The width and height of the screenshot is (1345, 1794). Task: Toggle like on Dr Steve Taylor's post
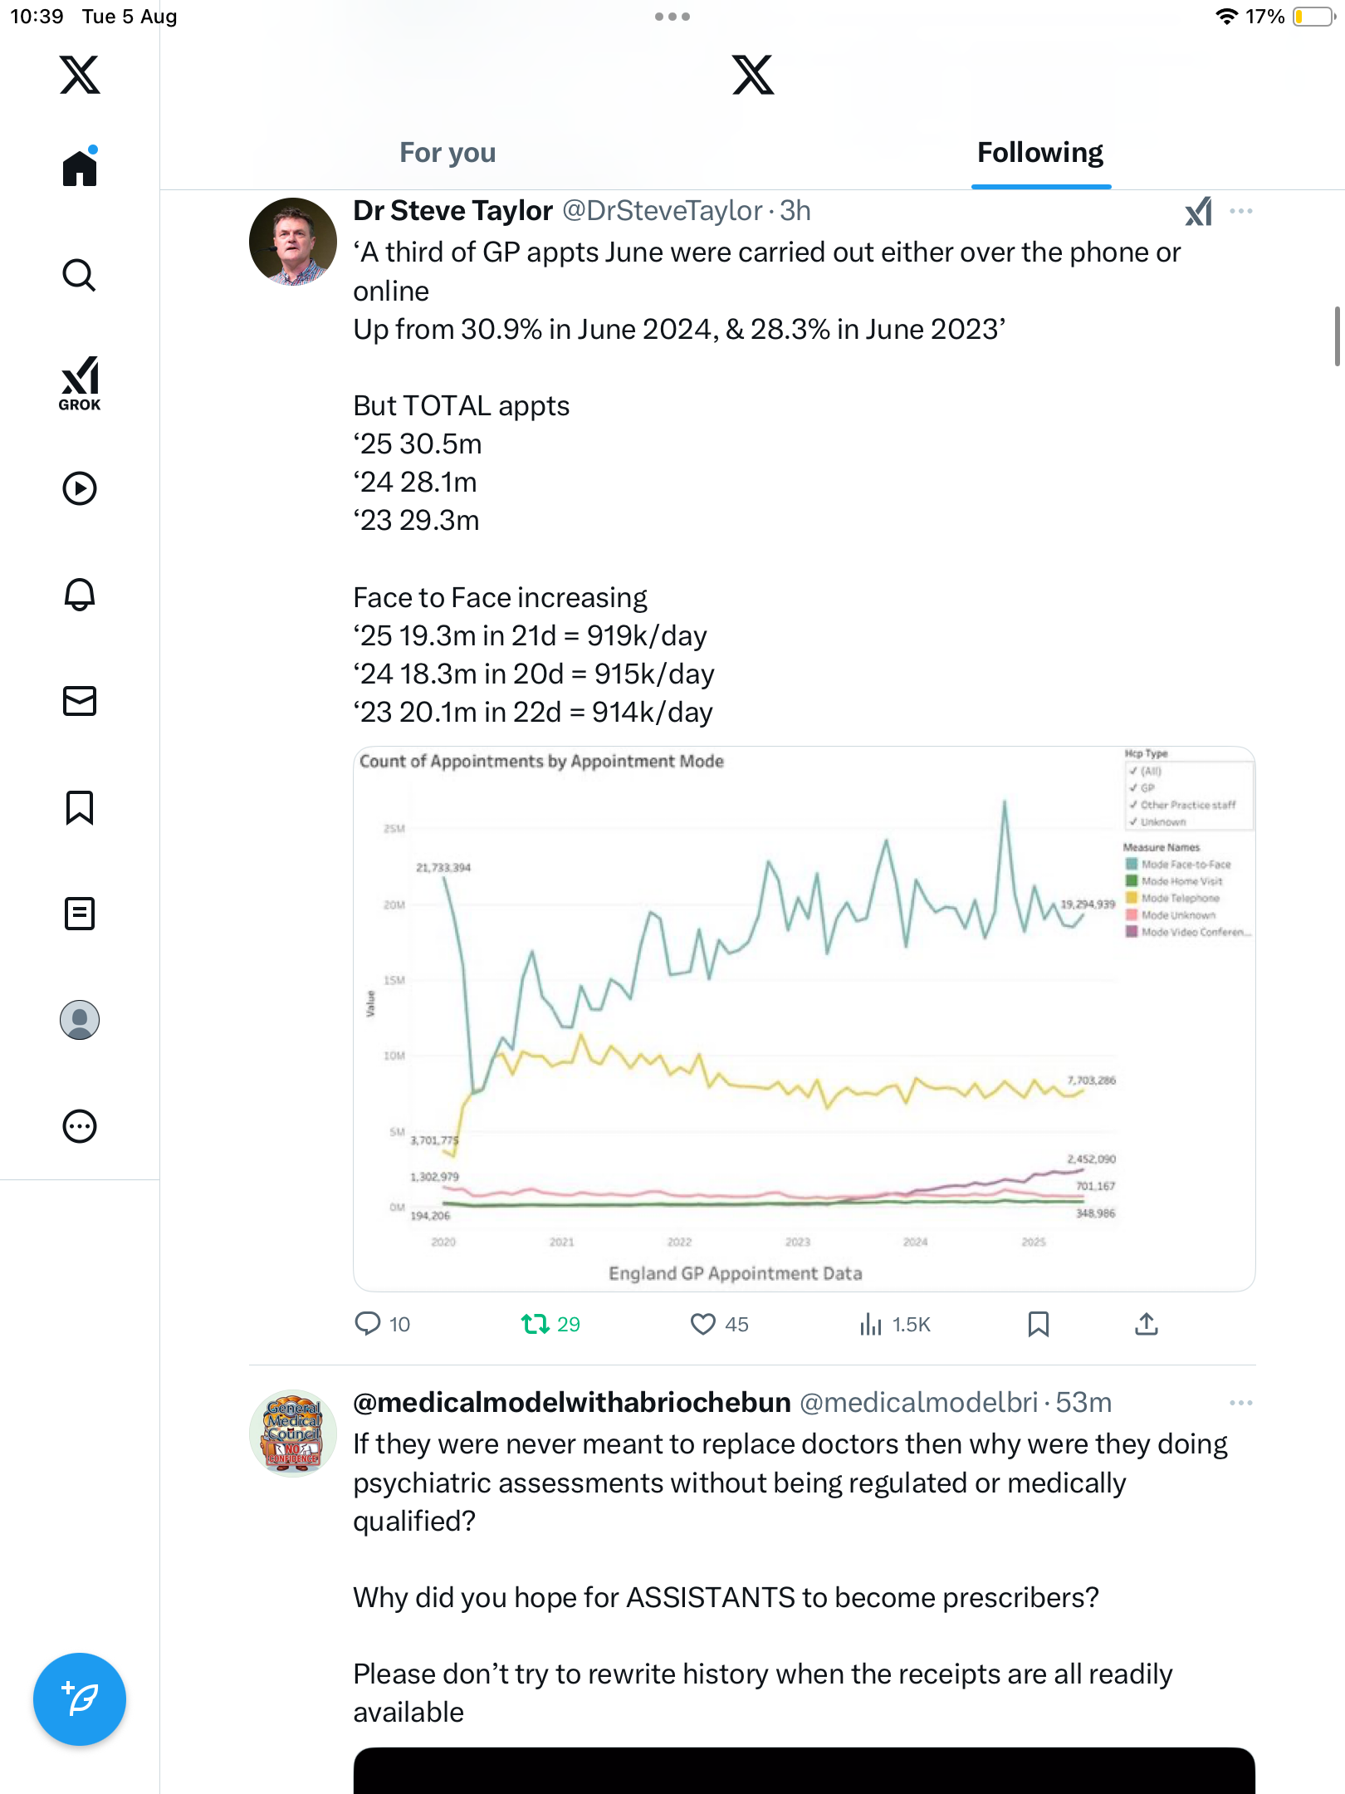point(702,1324)
